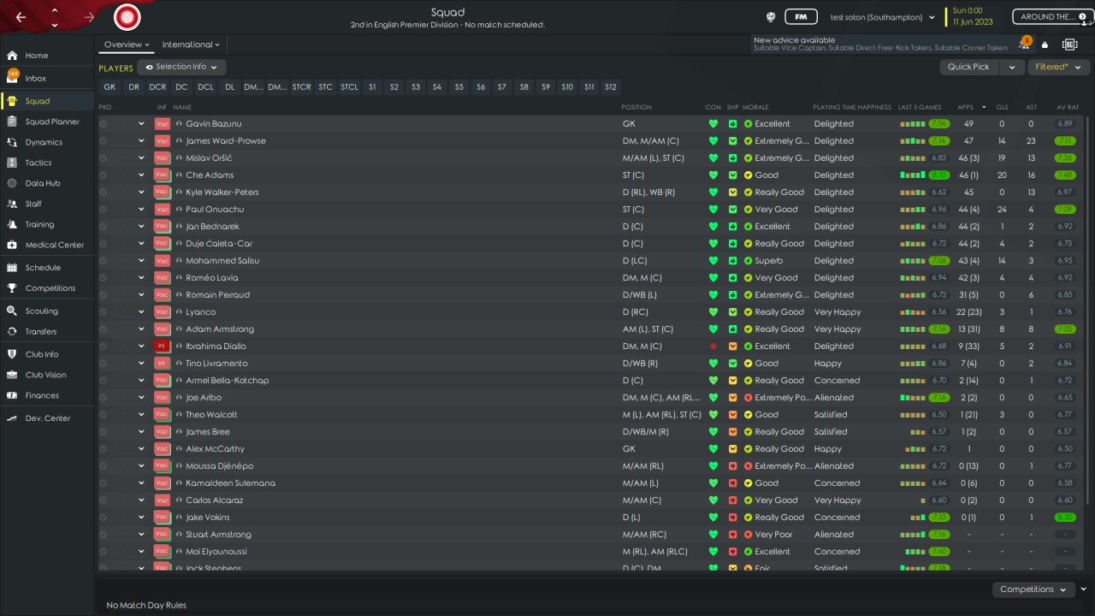Open the Staff sidebar icon
This screenshot has height=616, width=1095.
tap(12, 204)
